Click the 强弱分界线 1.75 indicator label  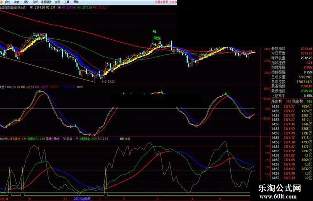(x=56, y=139)
